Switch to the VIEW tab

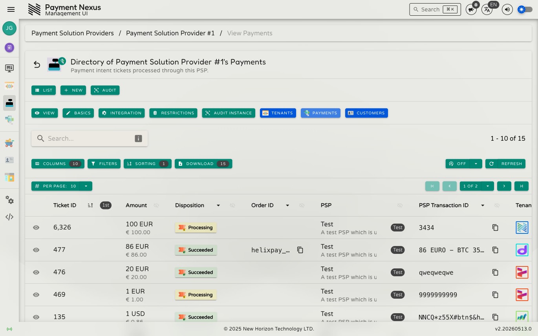[45, 113]
